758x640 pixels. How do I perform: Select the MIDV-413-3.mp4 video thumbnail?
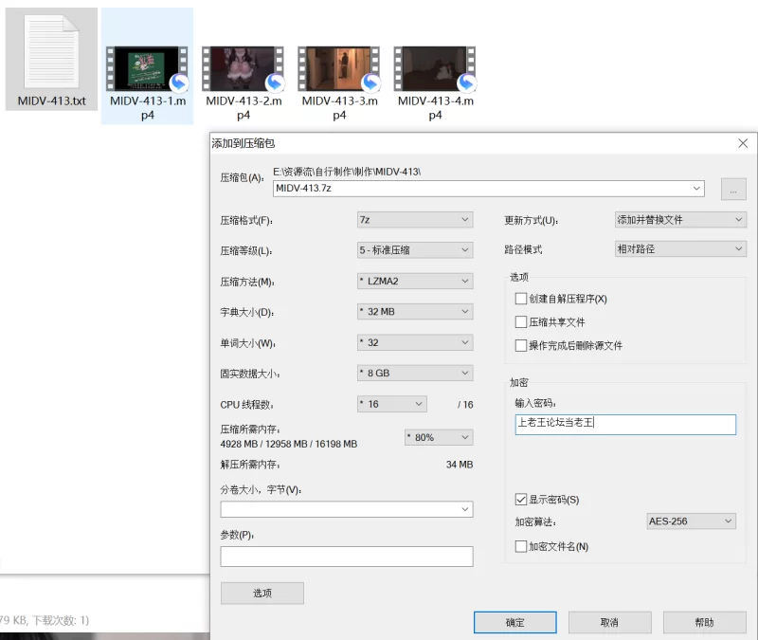coord(339,68)
